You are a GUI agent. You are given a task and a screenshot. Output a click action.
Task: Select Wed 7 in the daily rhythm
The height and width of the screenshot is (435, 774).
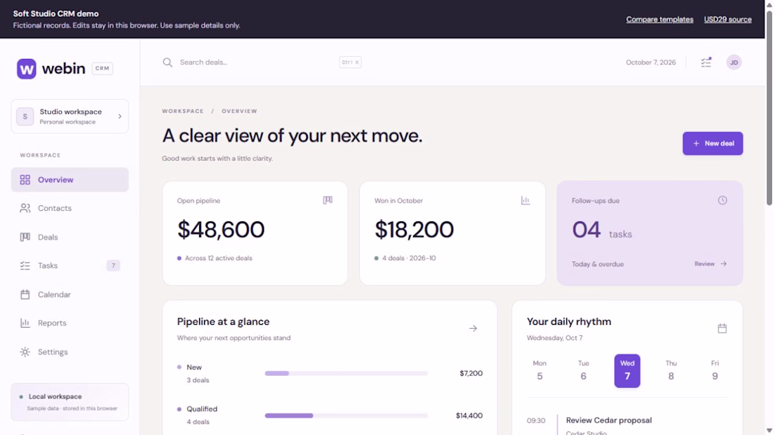[x=628, y=370]
